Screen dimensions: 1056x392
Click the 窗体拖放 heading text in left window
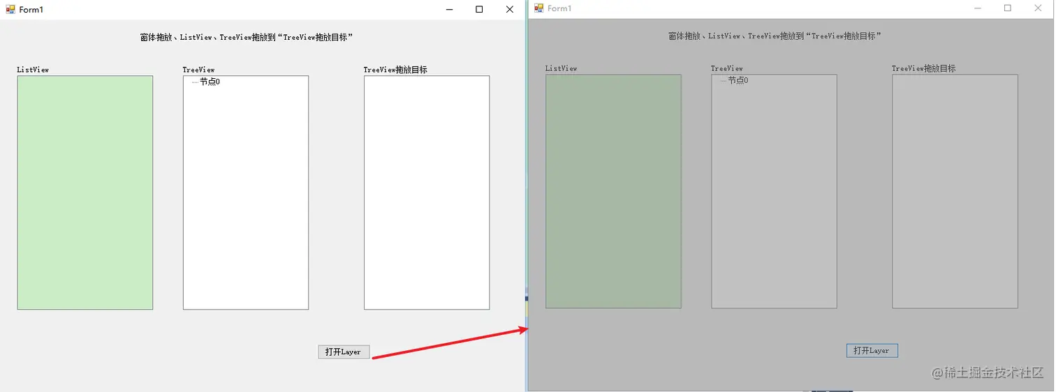(246, 37)
